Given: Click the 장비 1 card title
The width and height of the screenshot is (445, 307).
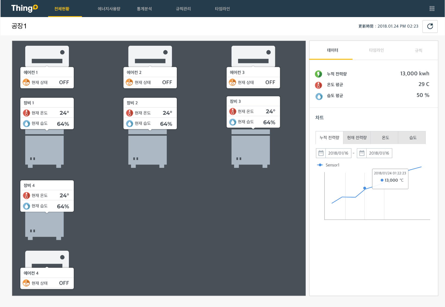Looking at the screenshot, I should point(29,103).
